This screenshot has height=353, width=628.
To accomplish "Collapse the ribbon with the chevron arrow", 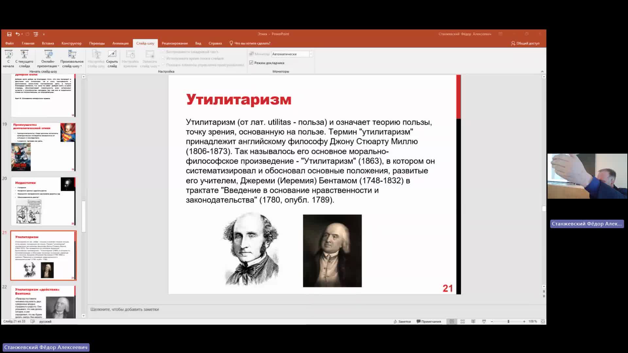I will coord(542,71).
